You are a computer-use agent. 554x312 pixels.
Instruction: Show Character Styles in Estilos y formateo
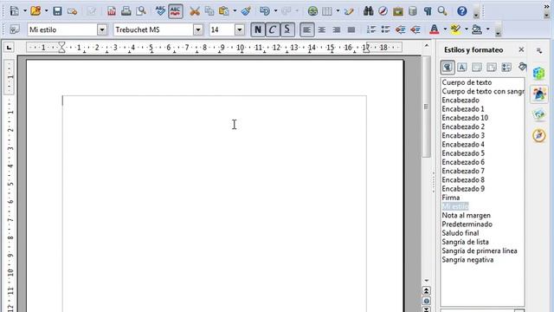(462, 68)
